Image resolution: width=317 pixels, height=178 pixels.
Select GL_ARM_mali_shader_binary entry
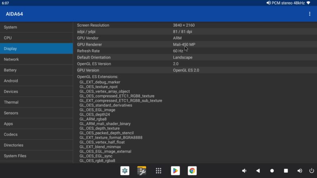105,124
